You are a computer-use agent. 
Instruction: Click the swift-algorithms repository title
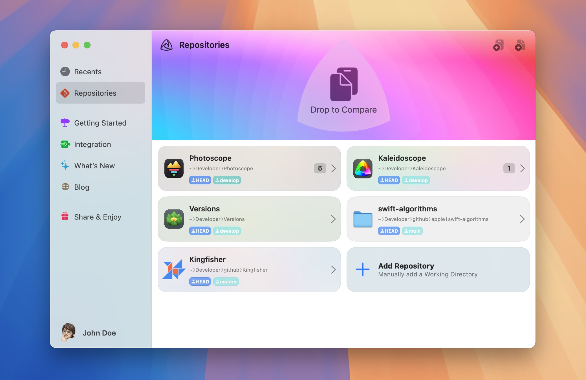(x=407, y=209)
